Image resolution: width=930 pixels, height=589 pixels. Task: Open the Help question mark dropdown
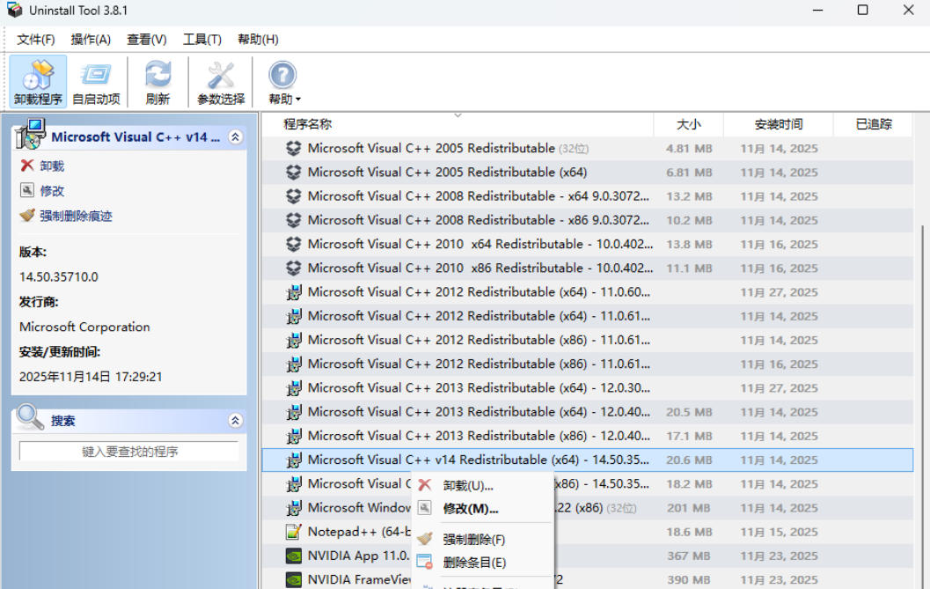pos(283,81)
